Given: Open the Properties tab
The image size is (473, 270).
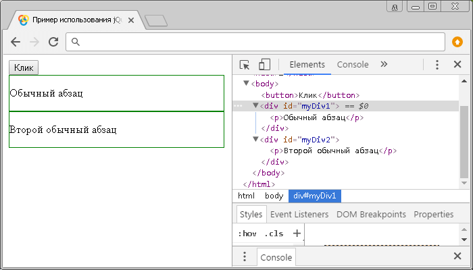Looking at the screenshot, I should [x=434, y=214].
